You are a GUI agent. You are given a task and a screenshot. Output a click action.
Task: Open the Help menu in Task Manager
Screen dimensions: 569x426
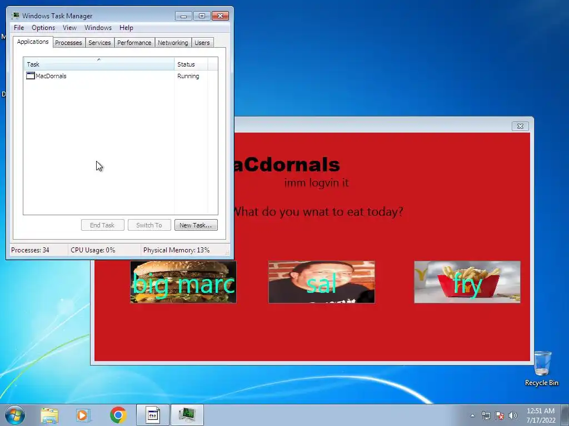(126, 28)
